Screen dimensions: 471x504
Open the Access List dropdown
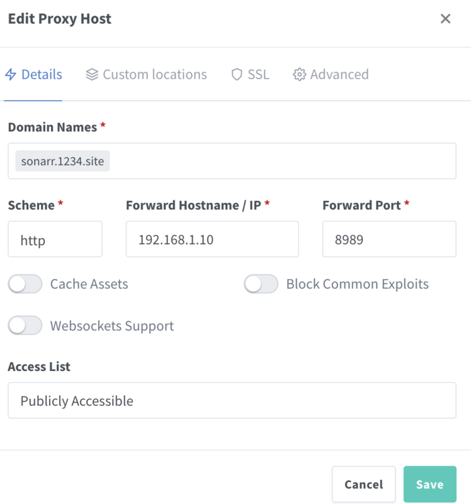coord(232,401)
